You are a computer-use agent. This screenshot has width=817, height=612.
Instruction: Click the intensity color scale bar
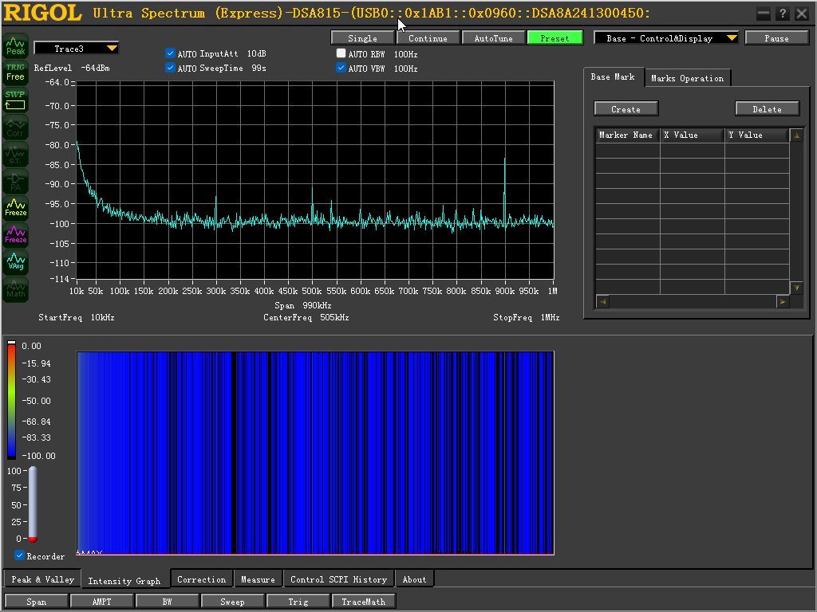point(11,400)
